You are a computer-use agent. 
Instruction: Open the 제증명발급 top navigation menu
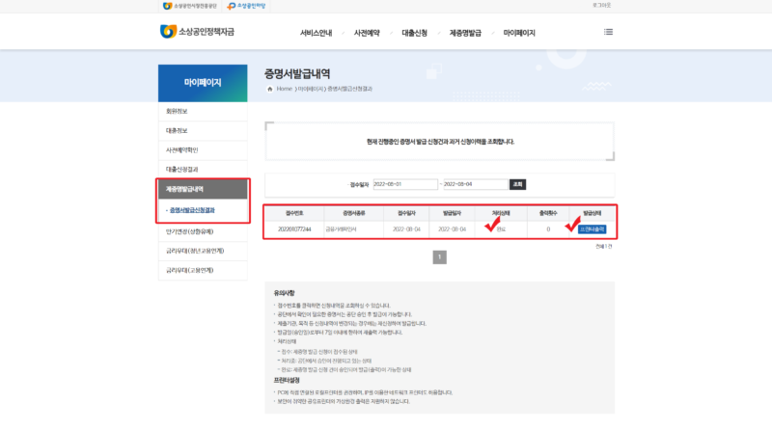click(x=465, y=33)
